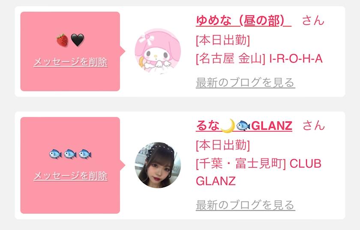View ゆめな's latest blog link

246,83
